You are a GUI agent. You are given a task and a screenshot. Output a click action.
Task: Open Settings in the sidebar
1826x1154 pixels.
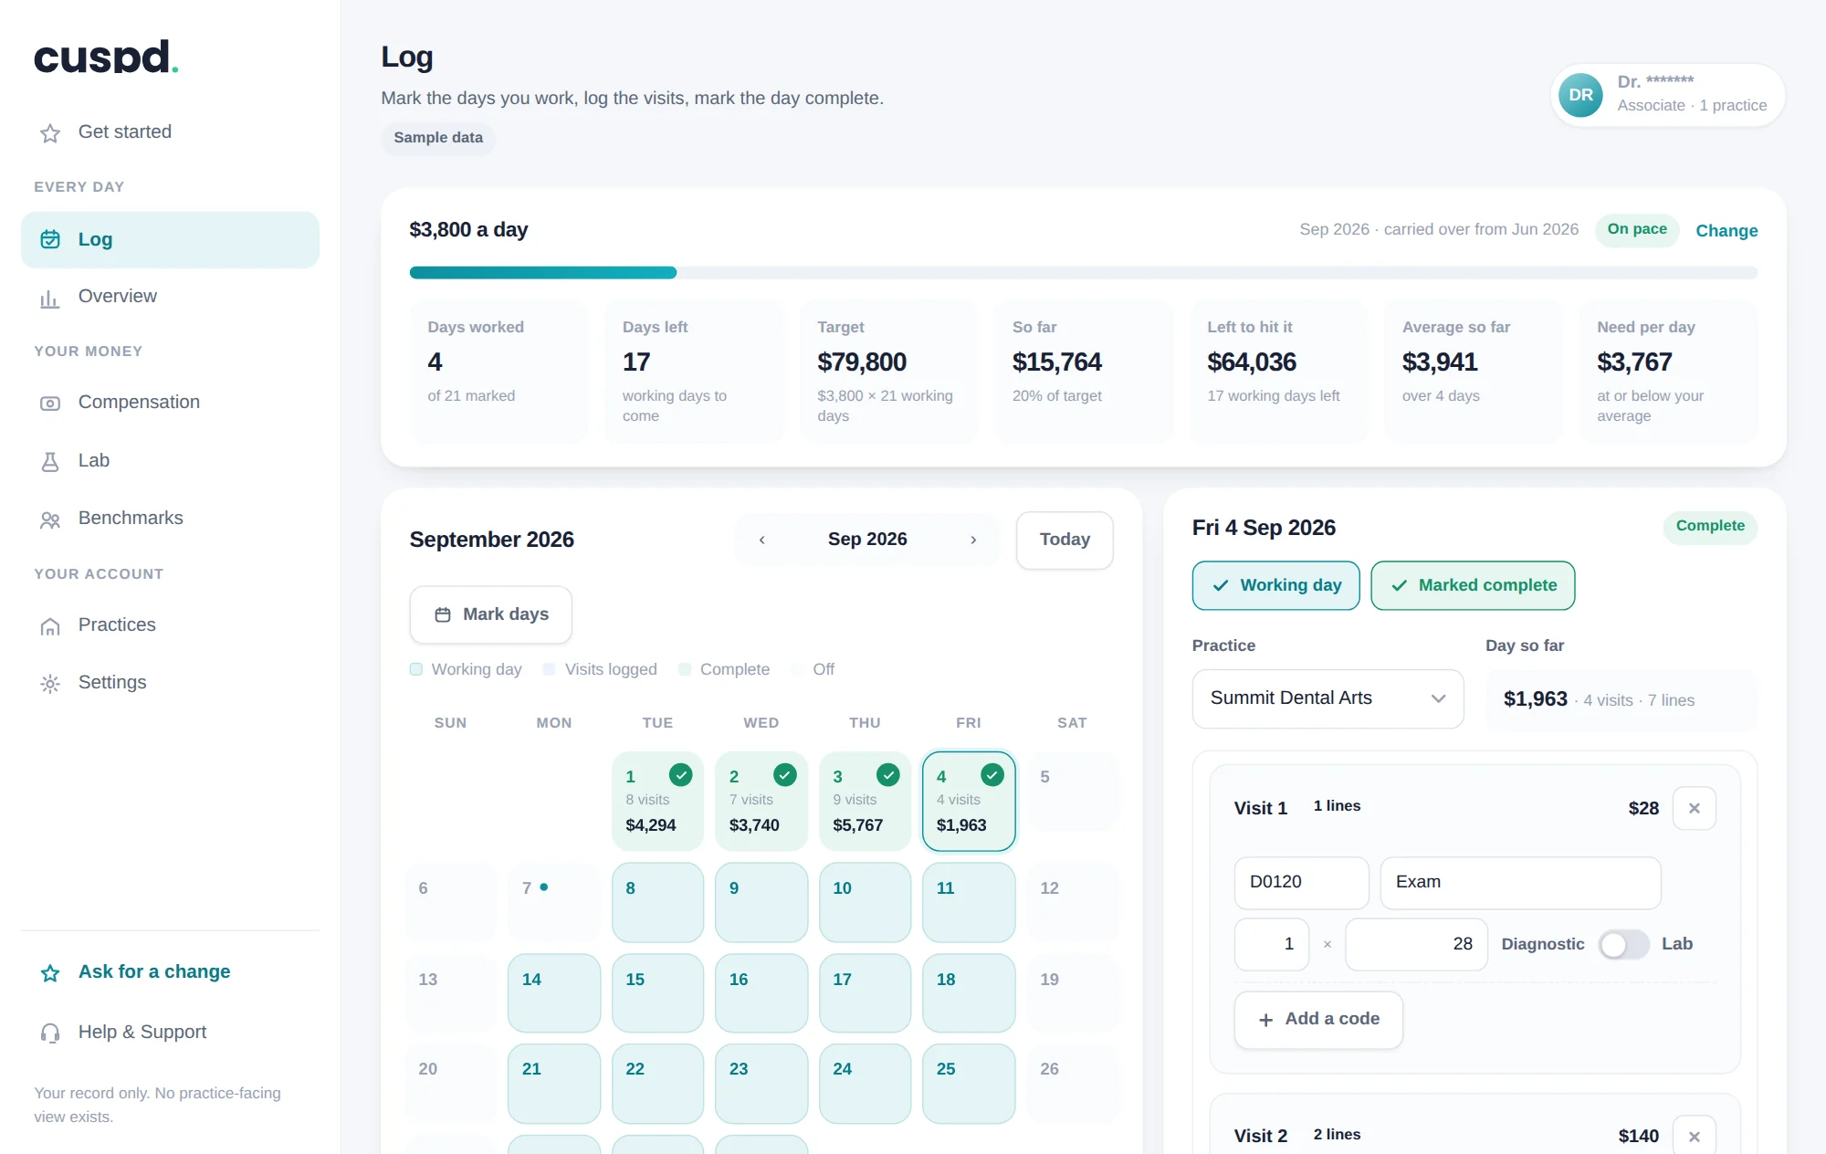click(170, 683)
